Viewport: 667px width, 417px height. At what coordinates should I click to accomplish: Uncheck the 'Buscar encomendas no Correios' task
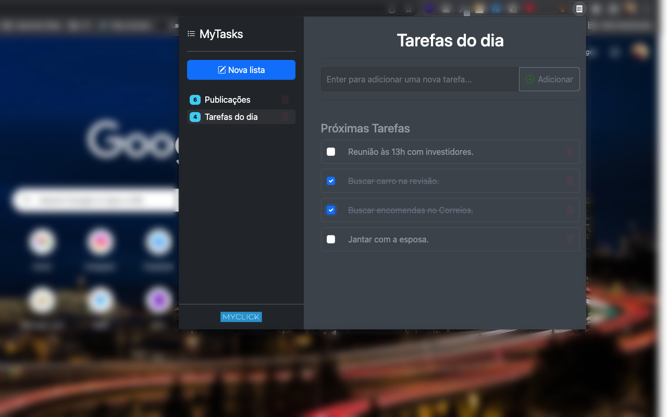331,210
